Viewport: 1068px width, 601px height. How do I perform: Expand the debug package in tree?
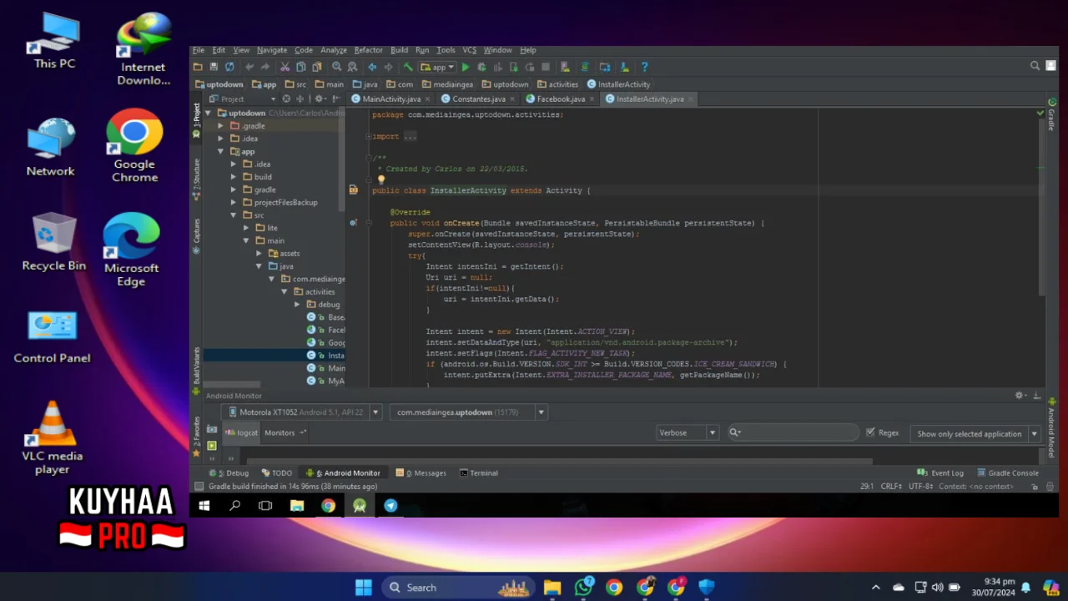297,305
